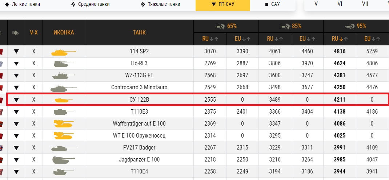
Task: Click the T110E3 tank icon
Action: [64, 112]
